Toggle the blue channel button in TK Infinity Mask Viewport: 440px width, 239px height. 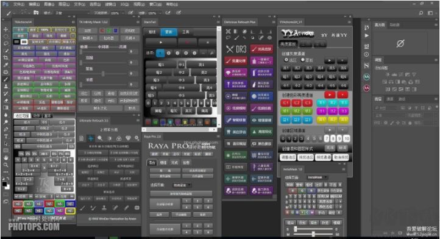(x=115, y=30)
